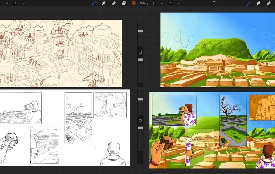
Task: Pick the Smudge tool in right window
Action: click(259, 3)
